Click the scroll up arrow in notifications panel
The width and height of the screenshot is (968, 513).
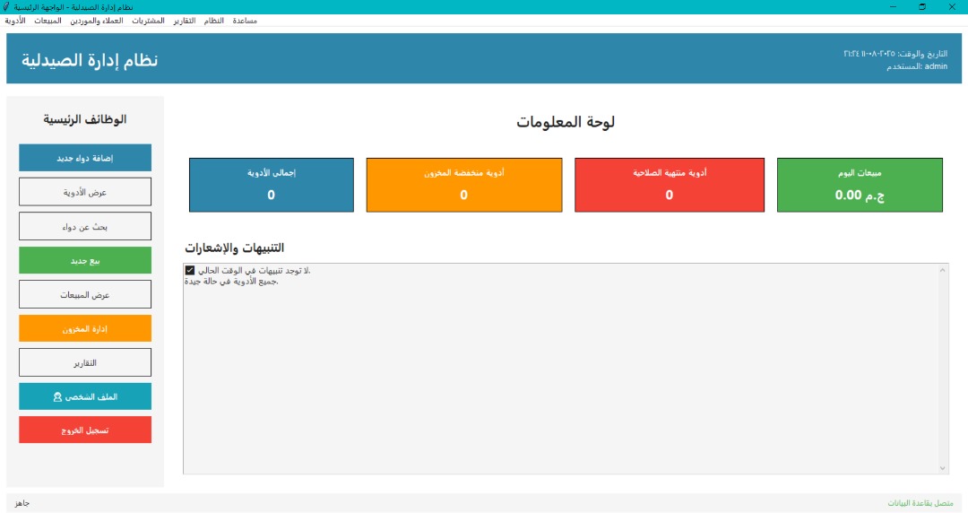(943, 270)
